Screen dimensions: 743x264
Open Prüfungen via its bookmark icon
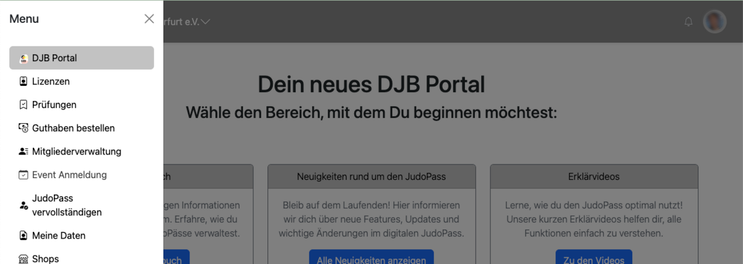click(x=24, y=104)
